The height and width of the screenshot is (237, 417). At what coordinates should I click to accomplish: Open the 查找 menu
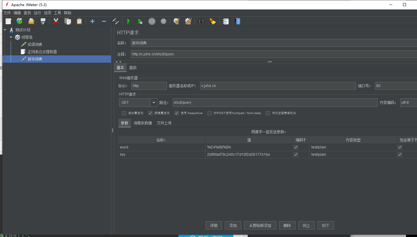(x=27, y=13)
